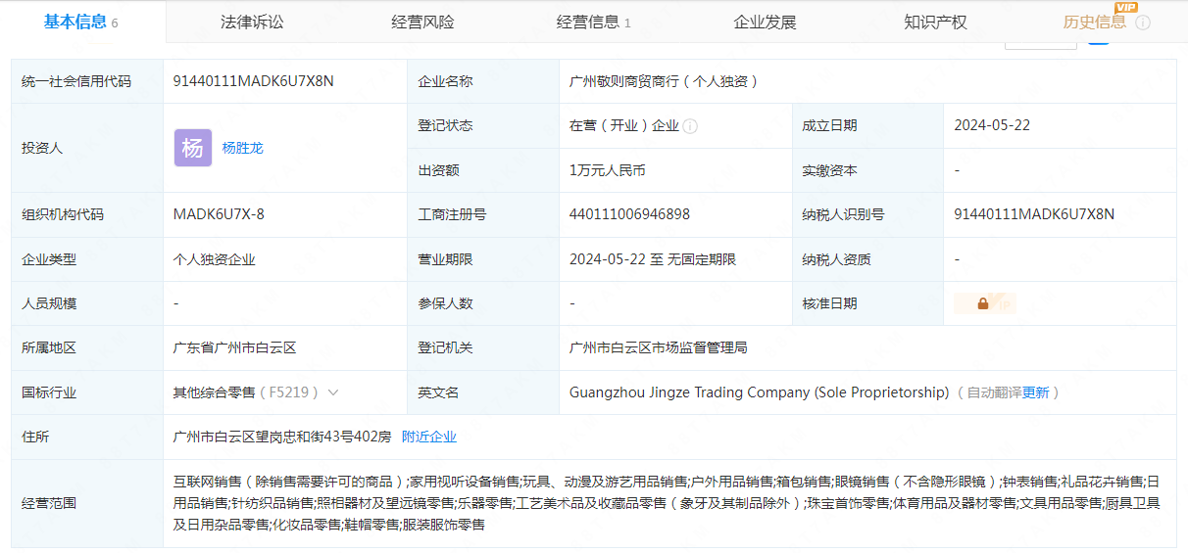Click the 杨 investor avatar icon

(193, 148)
